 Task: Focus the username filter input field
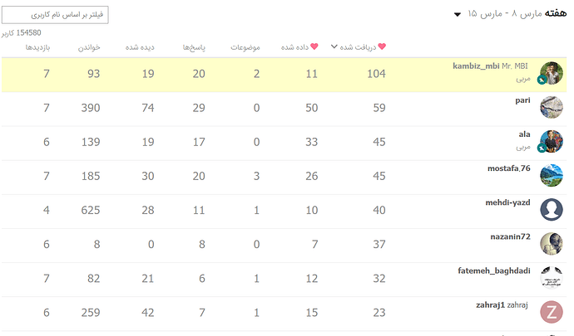click(x=55, y=15)
